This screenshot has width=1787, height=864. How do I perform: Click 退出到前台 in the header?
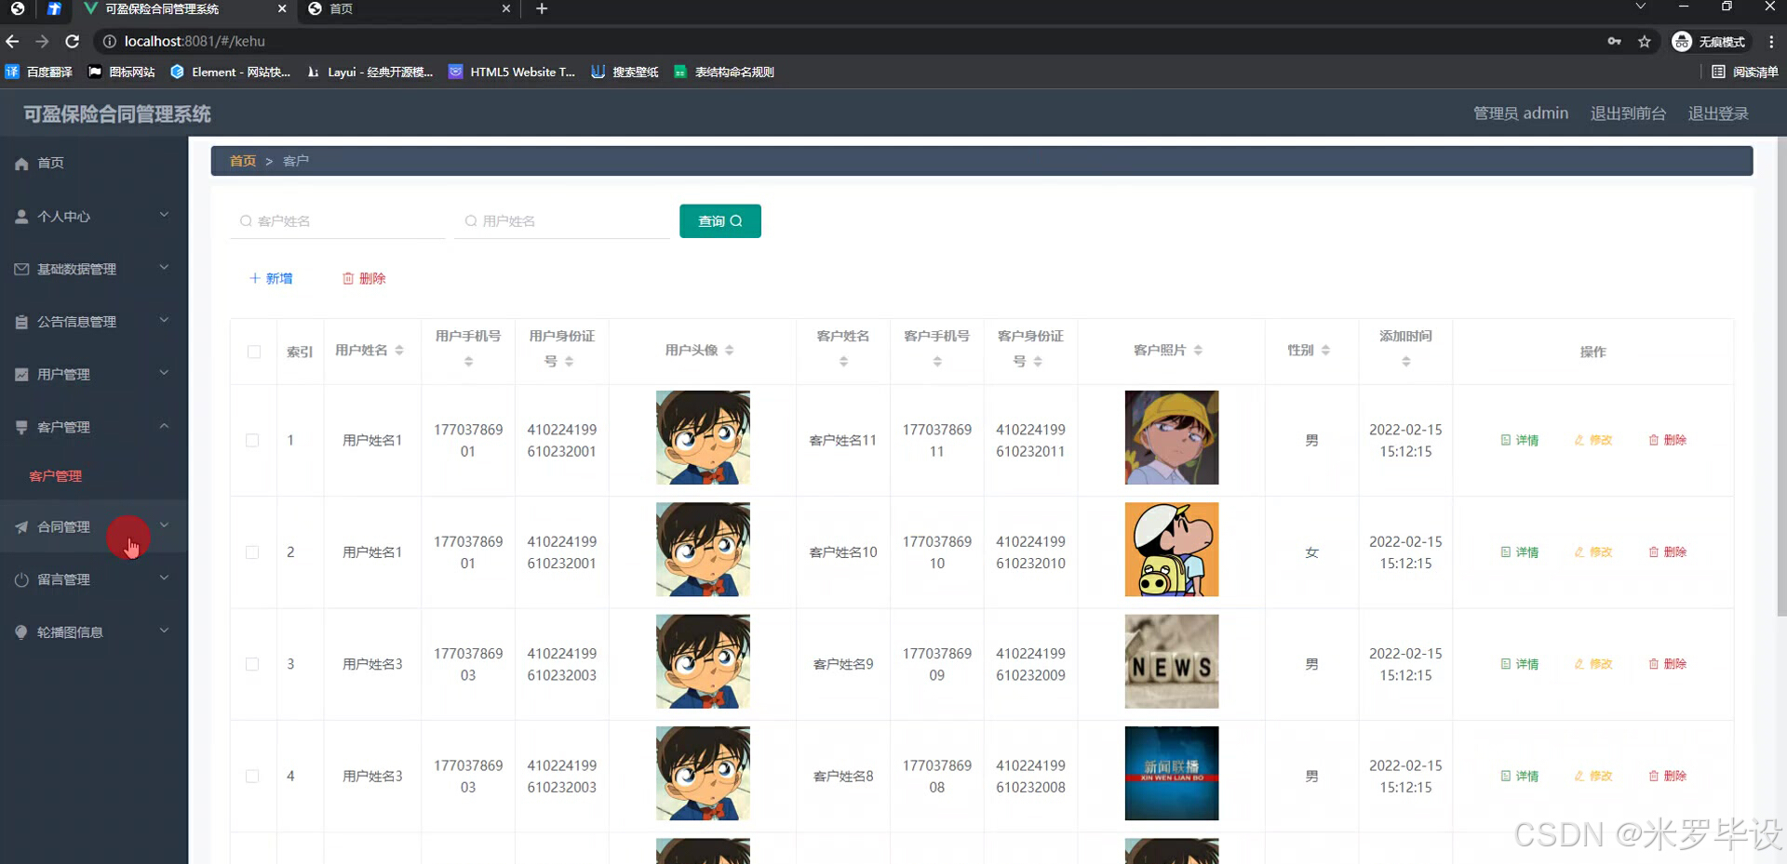click(x=1628, y=113)
